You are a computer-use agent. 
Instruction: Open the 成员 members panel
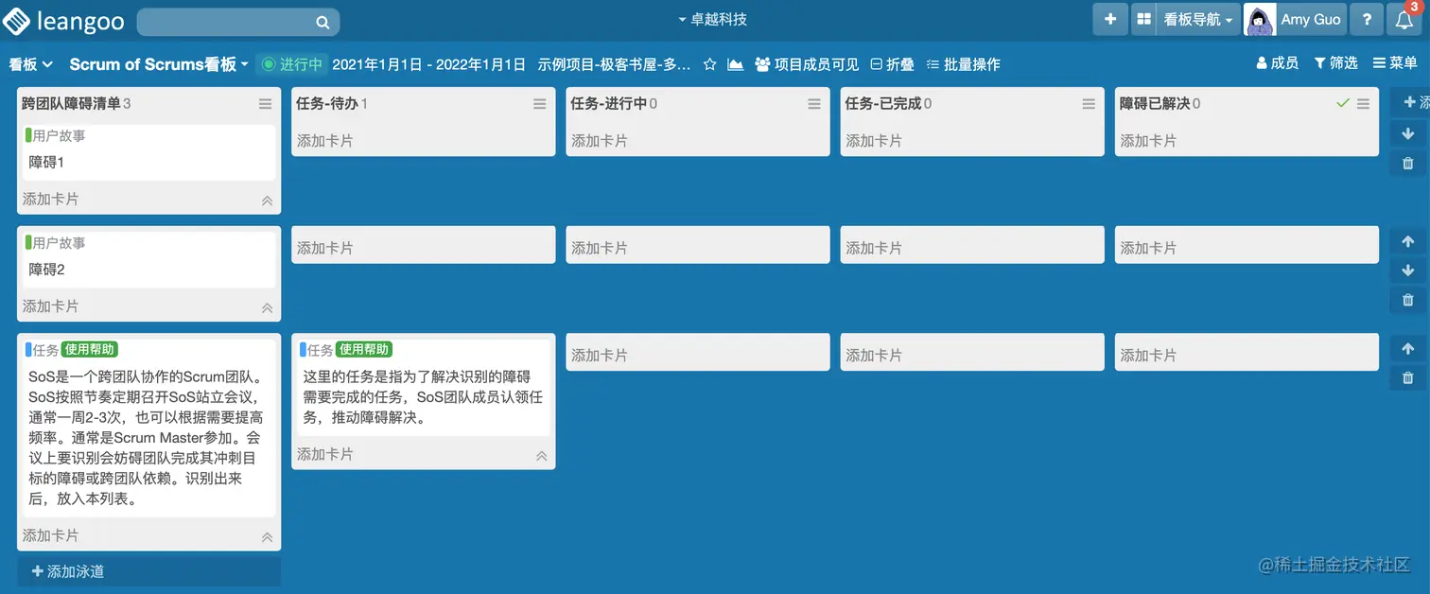click(x=1277, y=62)
